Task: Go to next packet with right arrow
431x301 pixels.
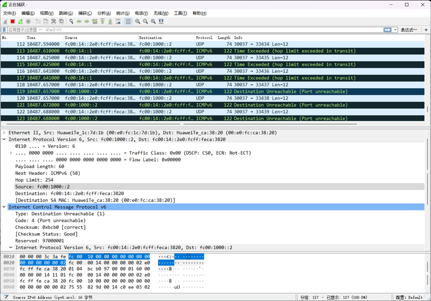Action: click(87, 21)
